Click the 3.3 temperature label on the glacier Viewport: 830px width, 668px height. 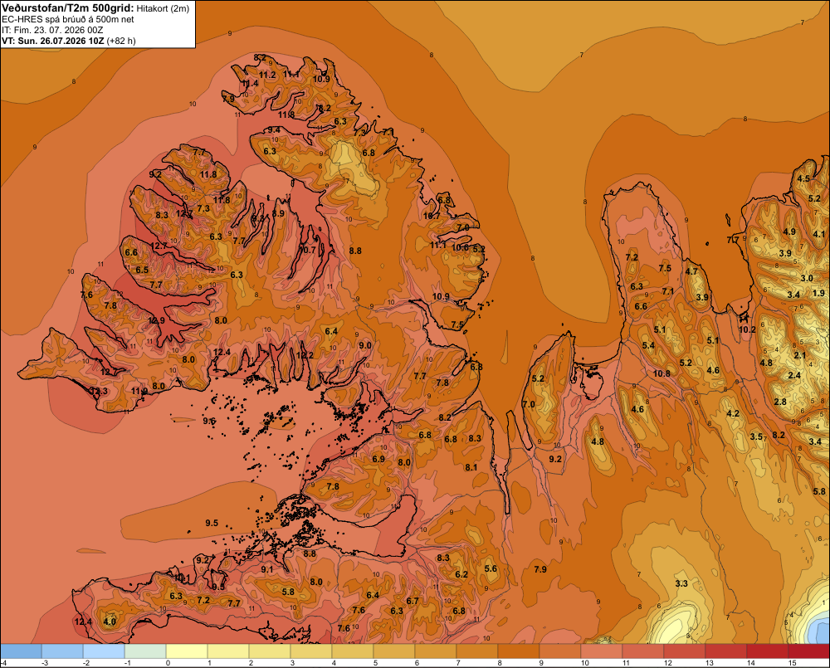681,583
